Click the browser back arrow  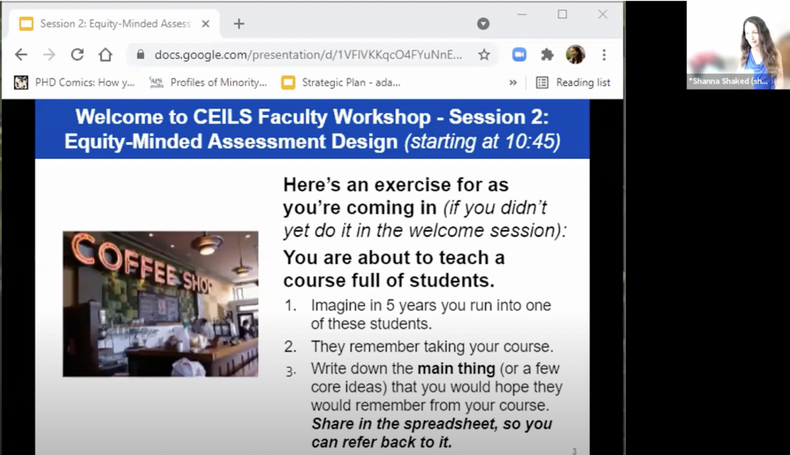tap(21, 55)
